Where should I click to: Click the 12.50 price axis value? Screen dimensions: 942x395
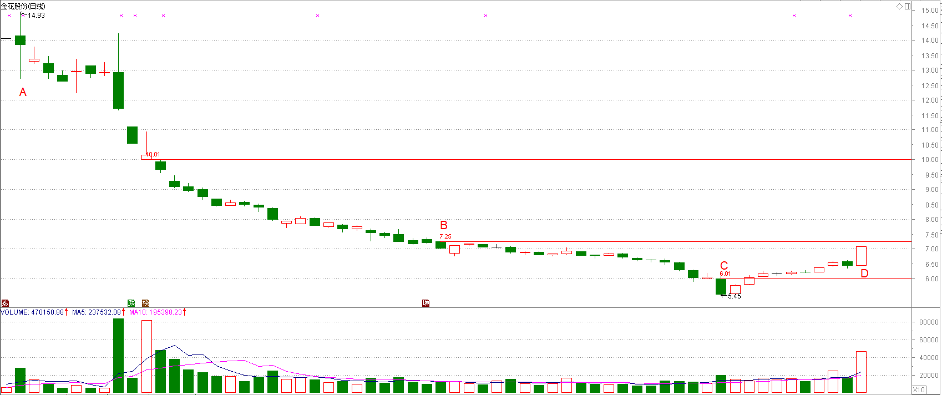(930, 85)
